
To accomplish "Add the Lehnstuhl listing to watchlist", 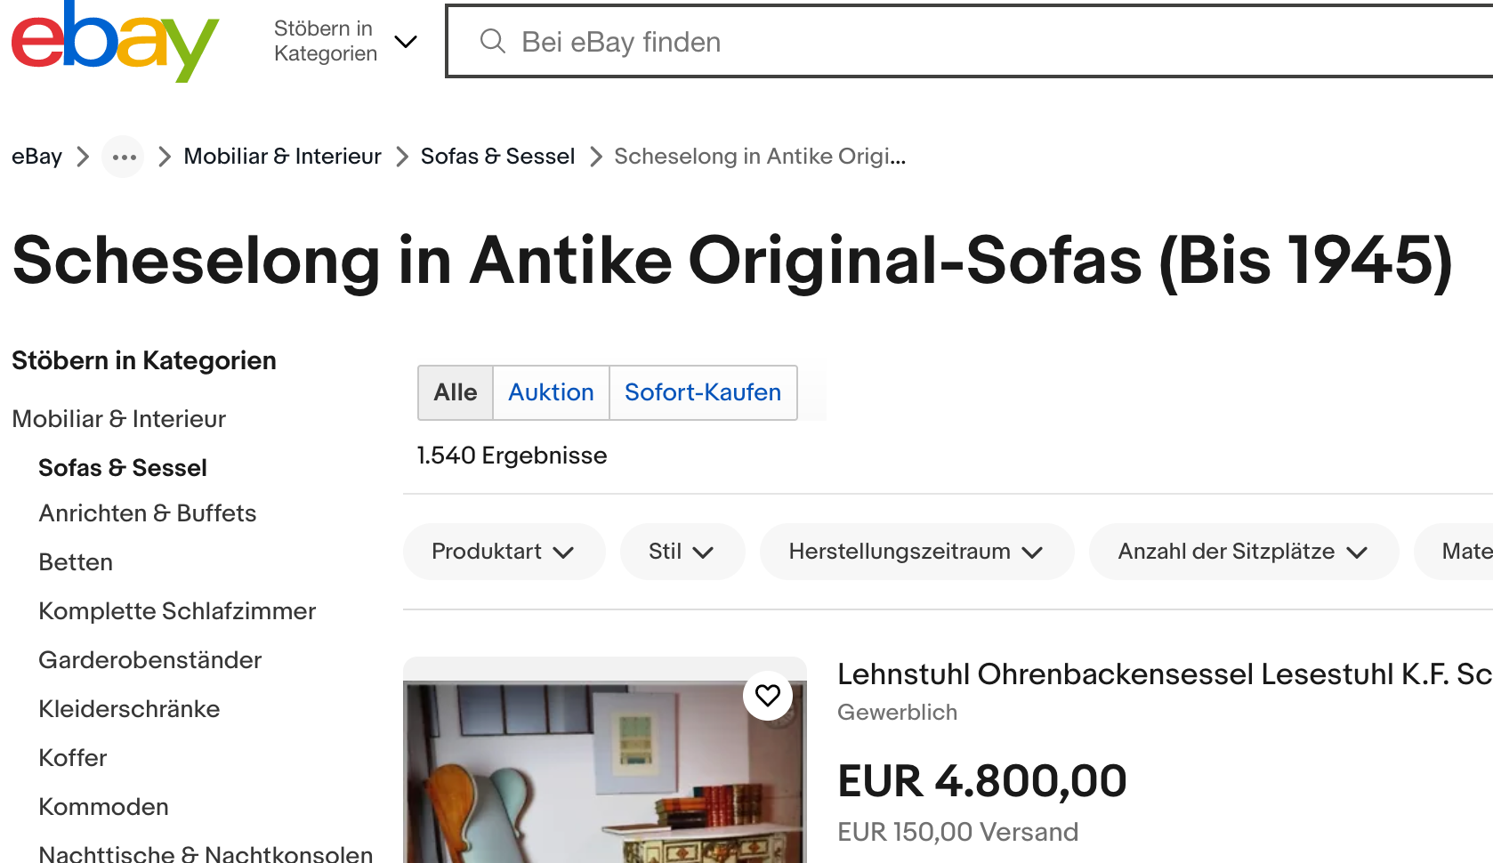I will tap(768, 695).
